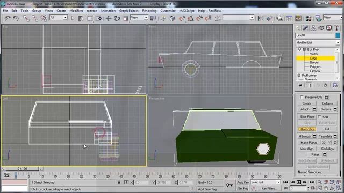Image resolution: width=344 pixels, height=193 pixels.
Task: Select the Select and Link tool
Action: click(x=26, y=19)
